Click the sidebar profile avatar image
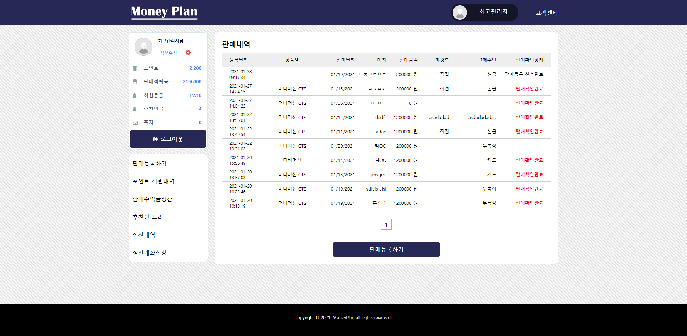This screenshot has height=336, width=687. (x=143, y=47)
